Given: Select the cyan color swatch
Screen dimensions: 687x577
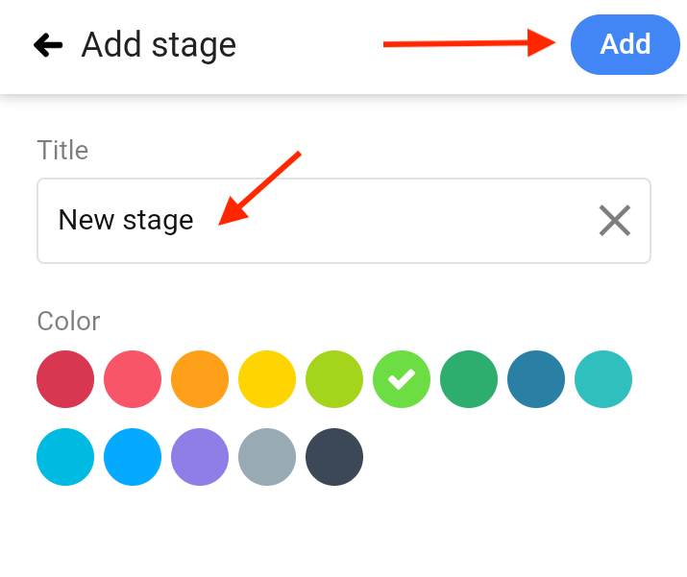Looking at the screenshot, I should point(65,457).
